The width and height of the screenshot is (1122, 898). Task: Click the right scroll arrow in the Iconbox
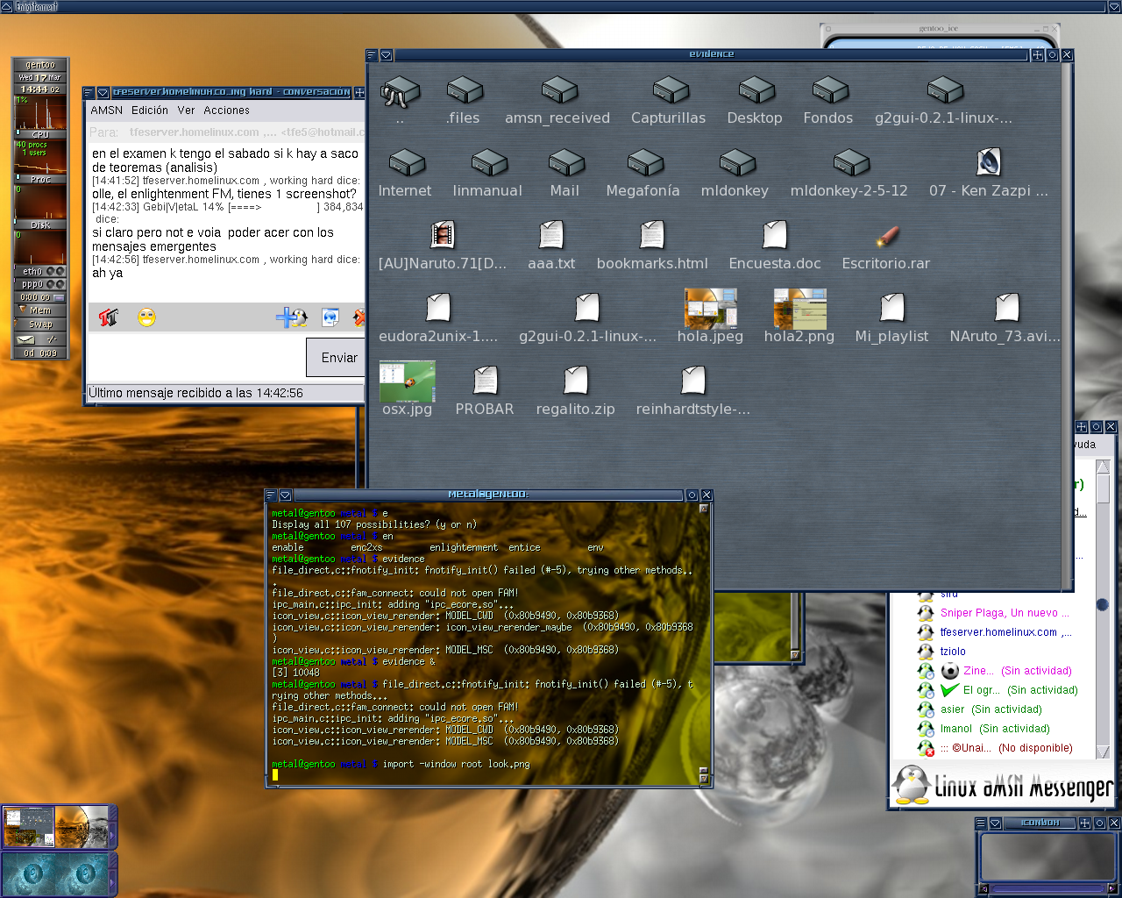pos(1113,889)
